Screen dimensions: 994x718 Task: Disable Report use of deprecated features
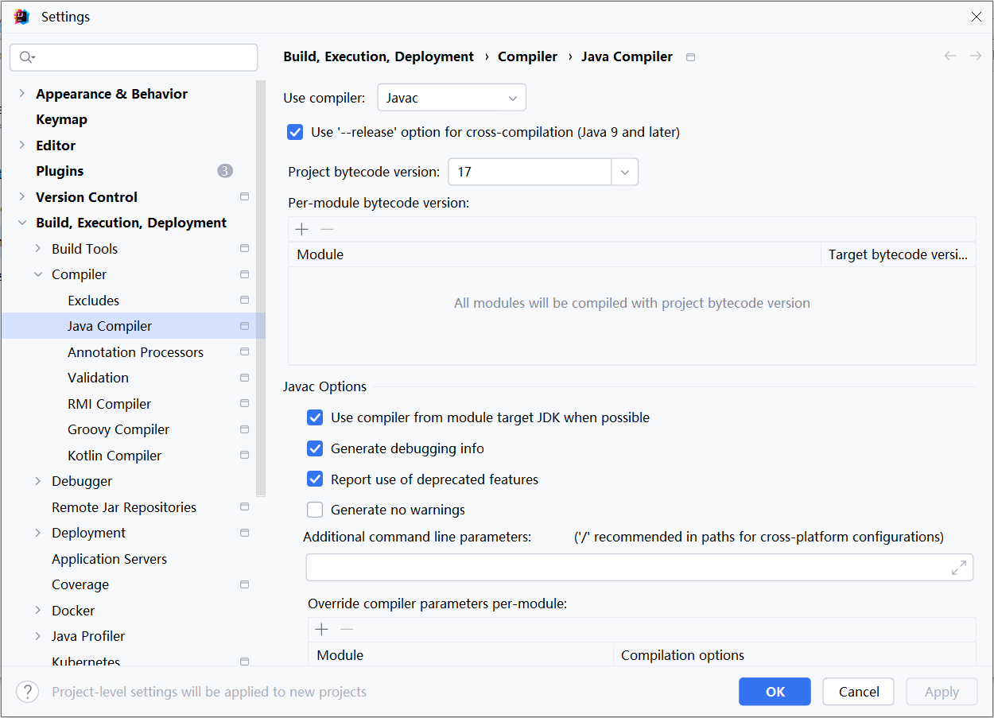315,479
